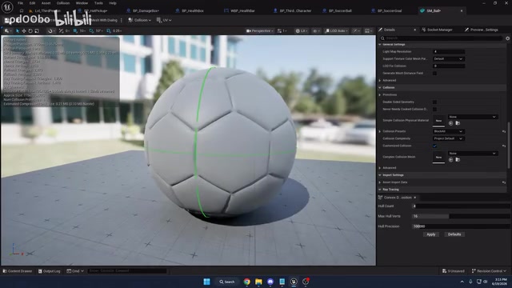Open the Content Drawer
Viewport: 512px width, 288px height.
coord(18,271)
